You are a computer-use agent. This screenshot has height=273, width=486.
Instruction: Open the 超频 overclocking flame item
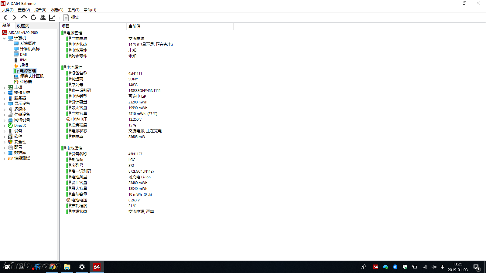[24, 65]
